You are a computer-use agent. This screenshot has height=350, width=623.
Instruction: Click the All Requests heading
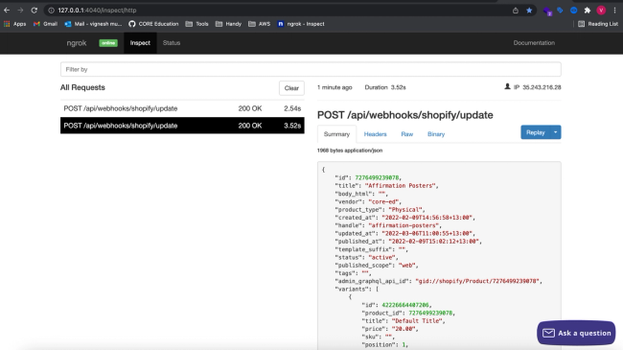(82, 87)
